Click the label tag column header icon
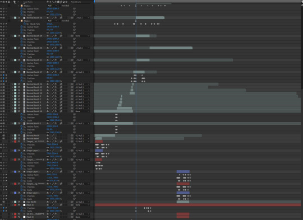 [15, 2]
